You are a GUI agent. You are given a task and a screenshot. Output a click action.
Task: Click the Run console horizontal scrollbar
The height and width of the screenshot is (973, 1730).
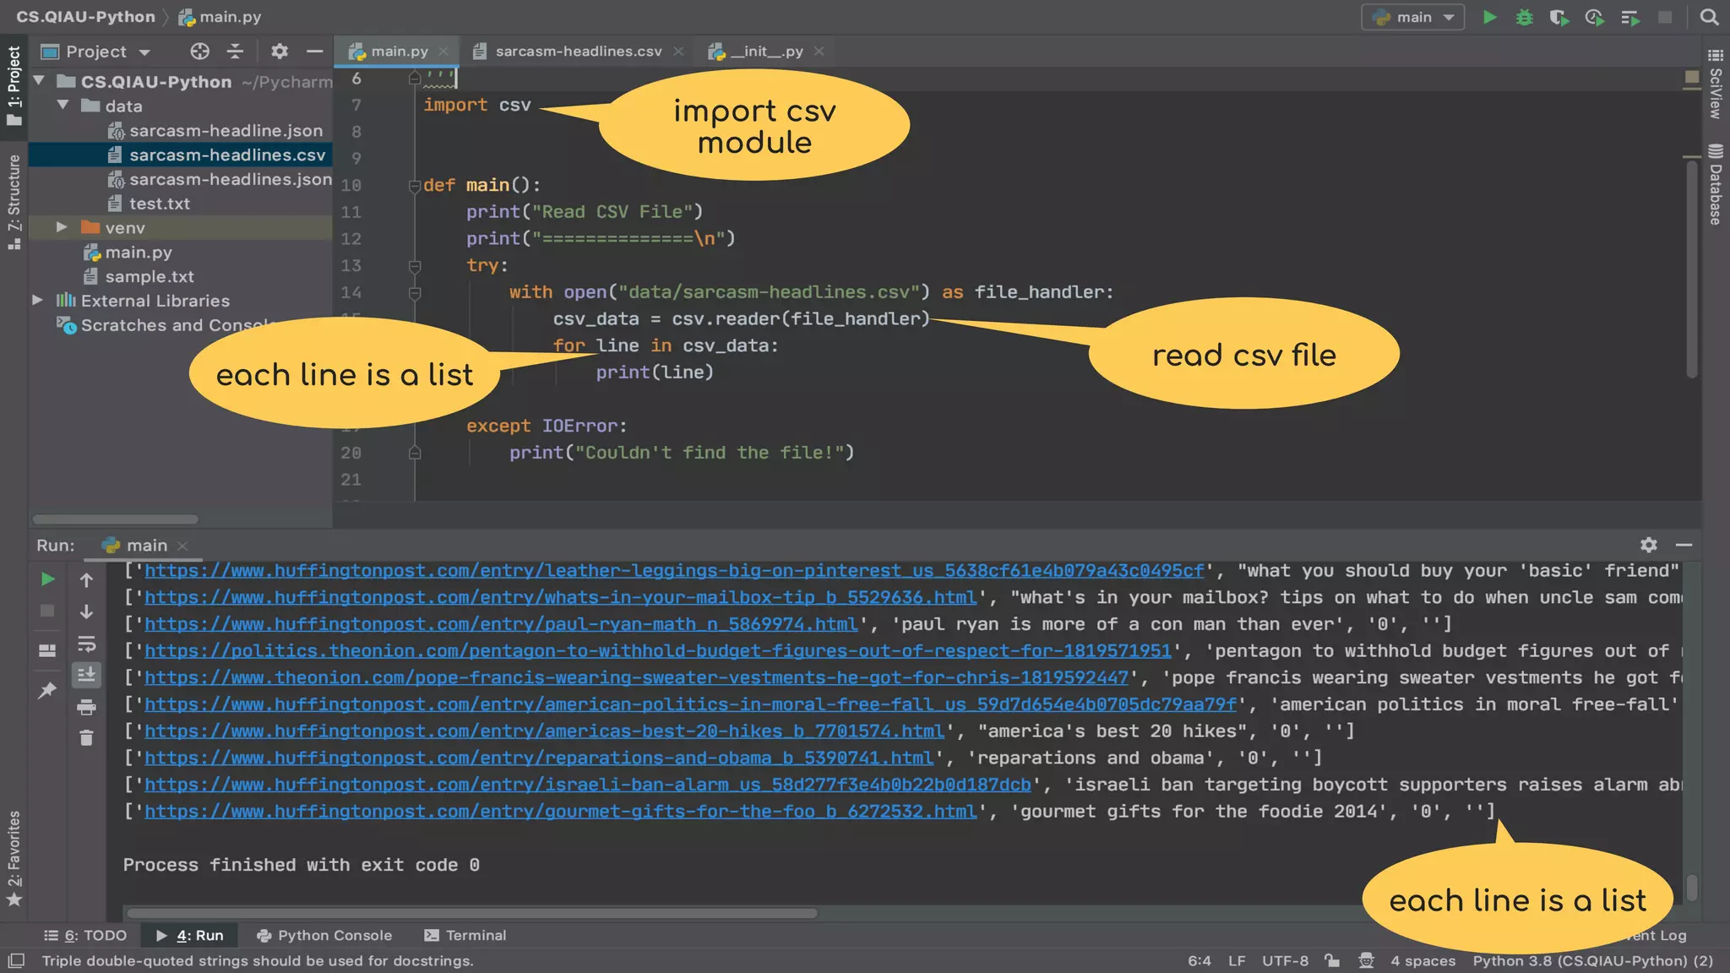pyautogui.click(x=471, y=913)
